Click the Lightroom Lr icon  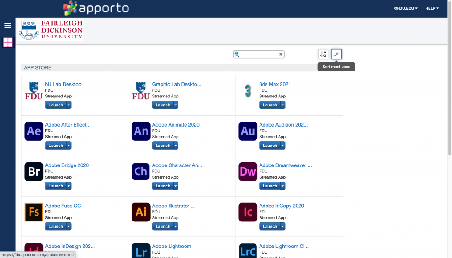[x=141, y=251]
